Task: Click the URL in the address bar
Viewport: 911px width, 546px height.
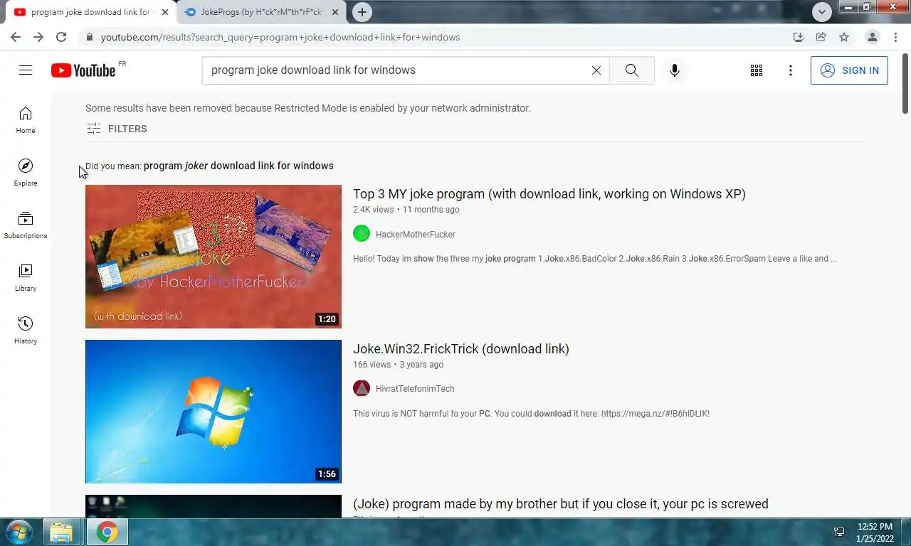Action: [x=280, y=37]
